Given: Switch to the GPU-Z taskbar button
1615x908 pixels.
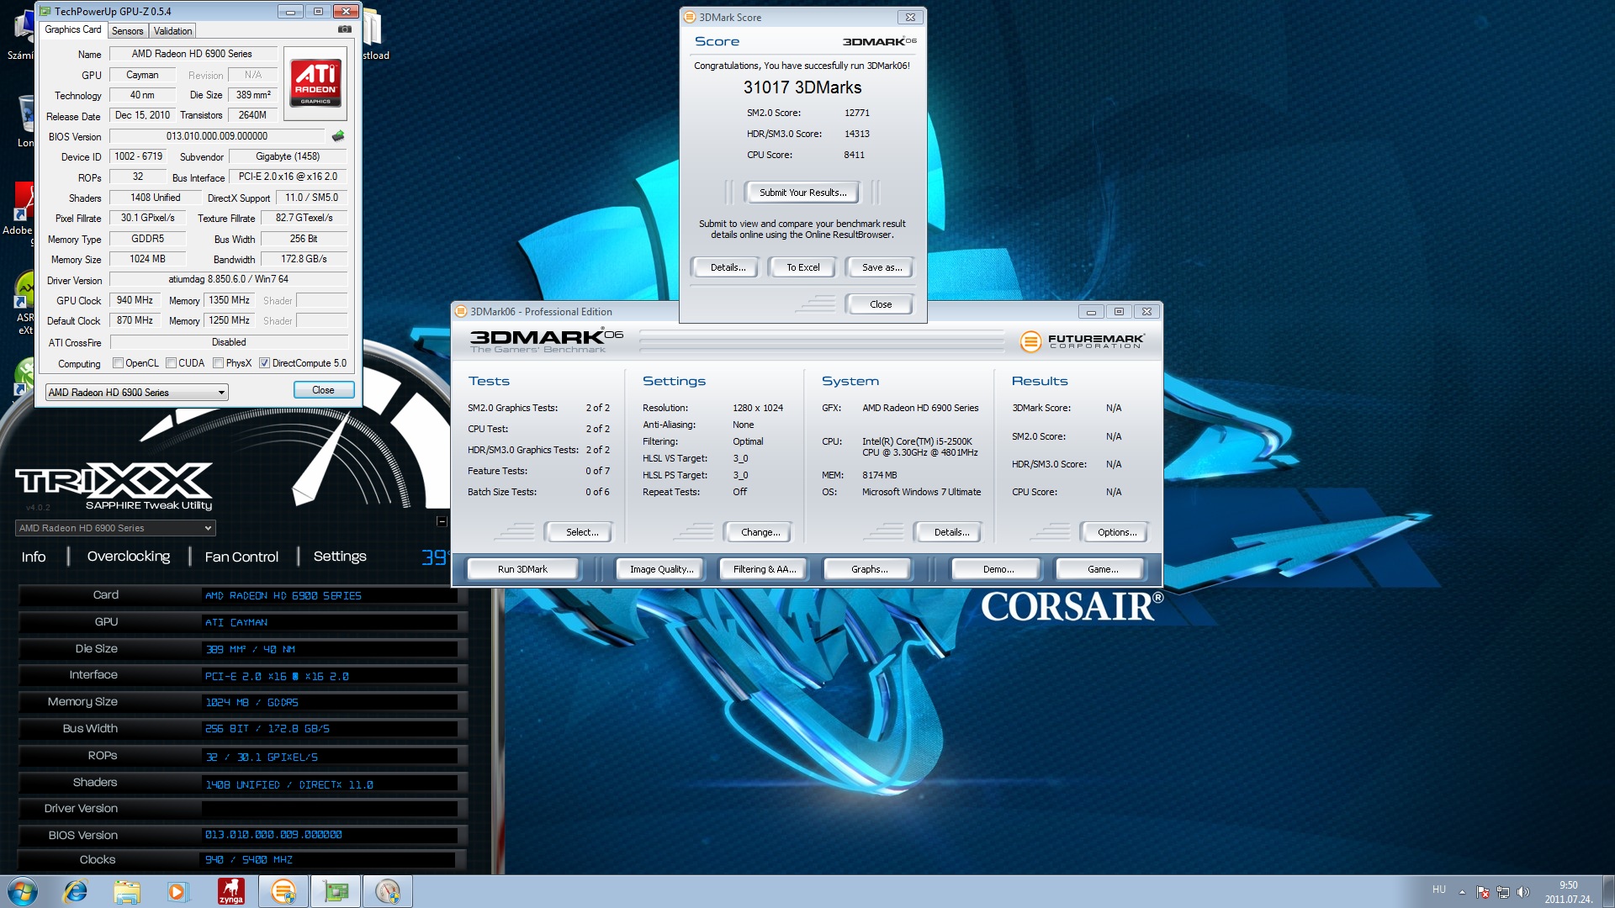Looking at the screenshot, I should tap(336, 891).
